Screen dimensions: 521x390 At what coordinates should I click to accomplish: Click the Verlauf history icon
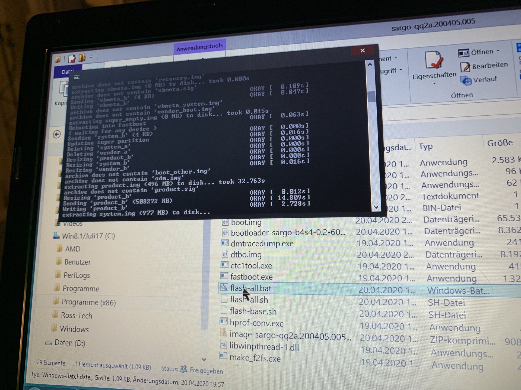466,81
